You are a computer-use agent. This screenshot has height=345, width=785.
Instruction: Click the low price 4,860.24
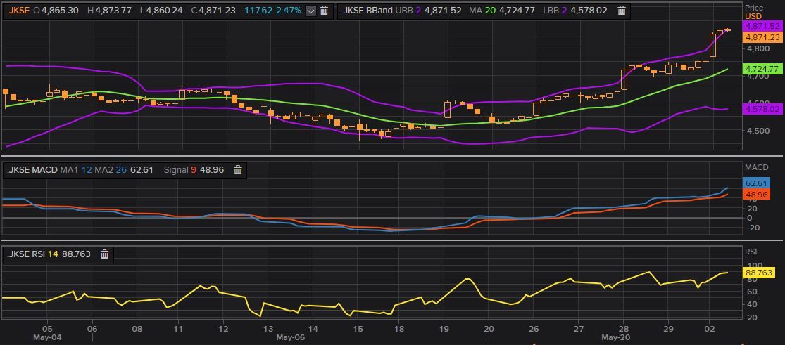(165, 10)
